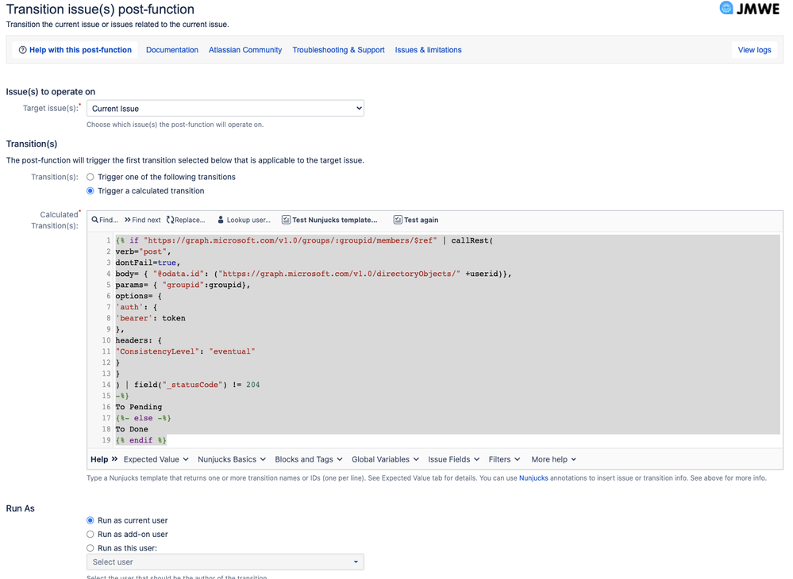Open the Select user dropdown

(x=225, y=562)
